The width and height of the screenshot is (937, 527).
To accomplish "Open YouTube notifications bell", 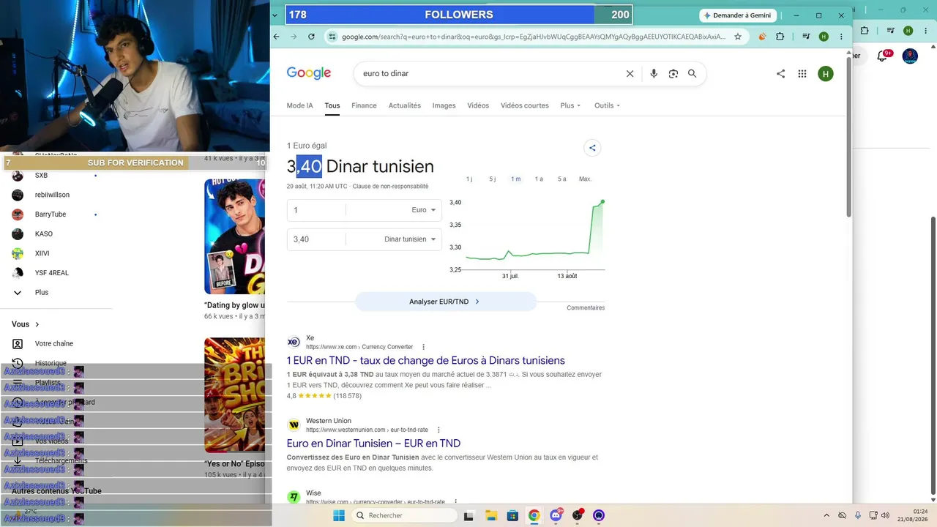I will tap(883, 56).
